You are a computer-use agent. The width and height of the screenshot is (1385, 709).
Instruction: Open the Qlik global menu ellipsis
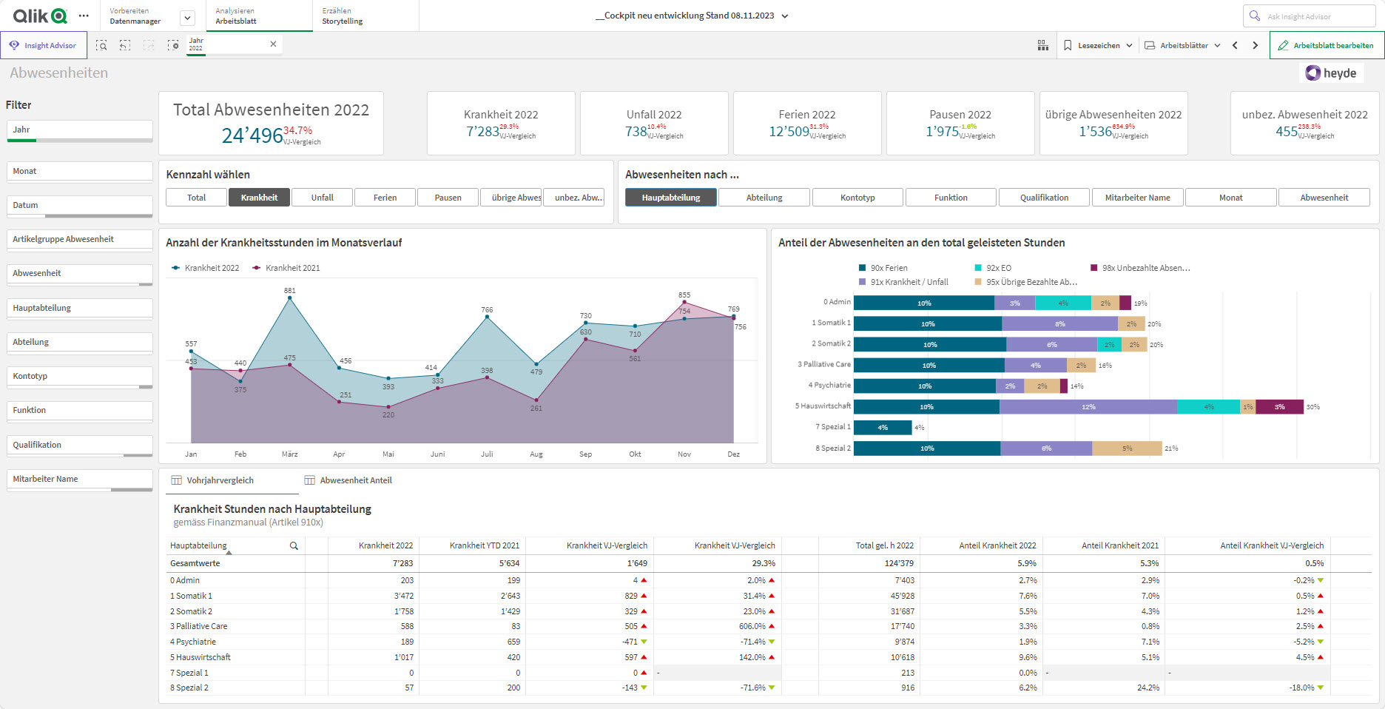pos(84,16)
